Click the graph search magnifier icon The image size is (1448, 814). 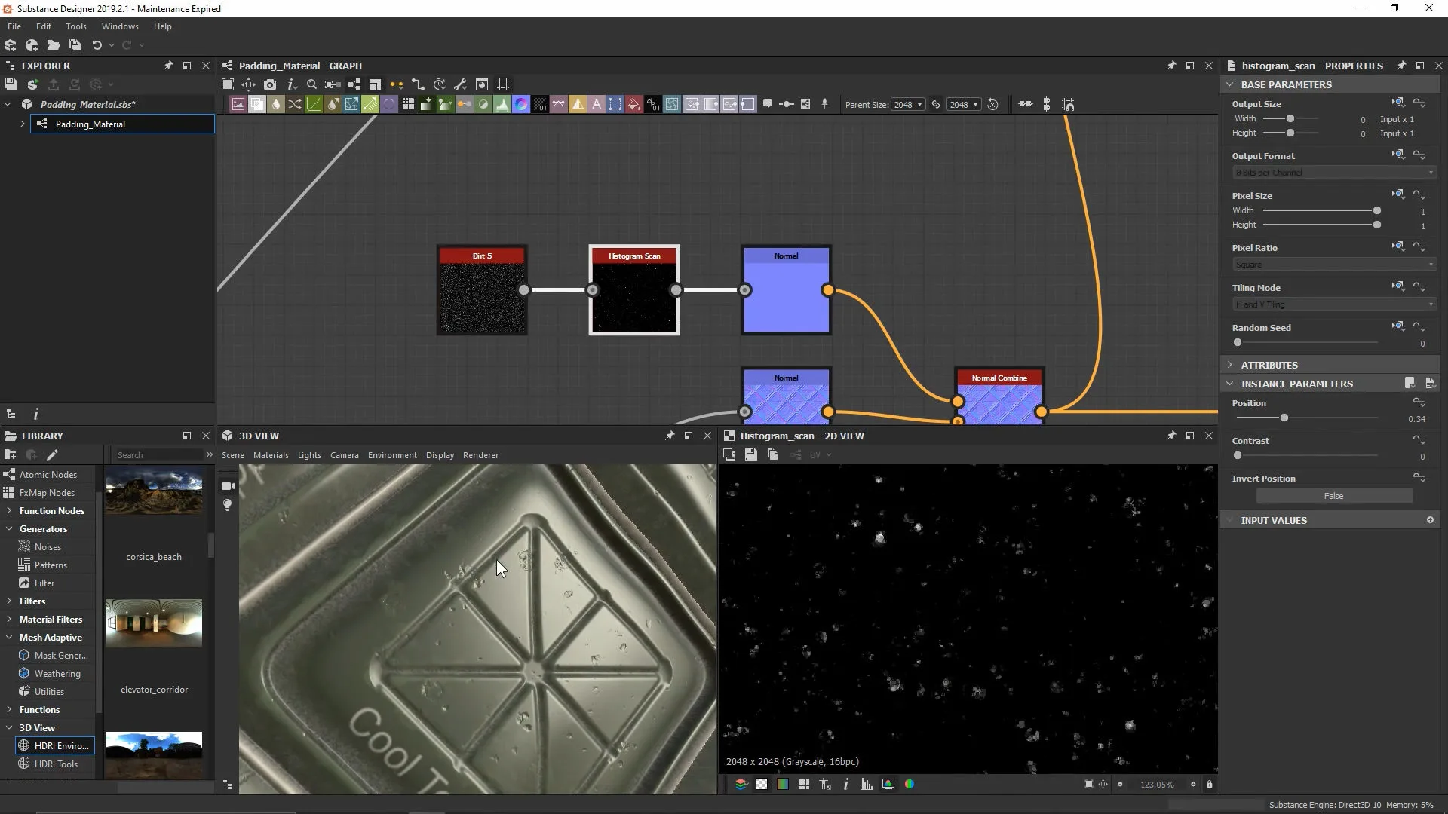click(x=311, y=84)
